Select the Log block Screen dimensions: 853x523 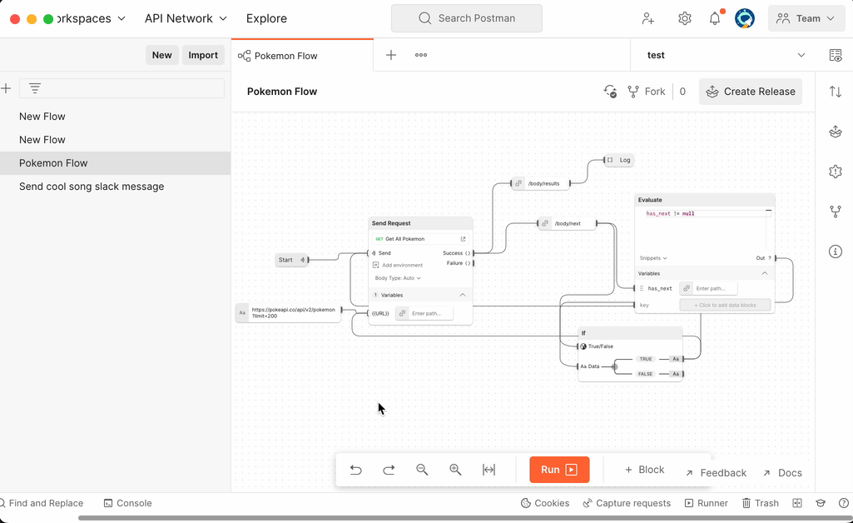click(619, 160)
